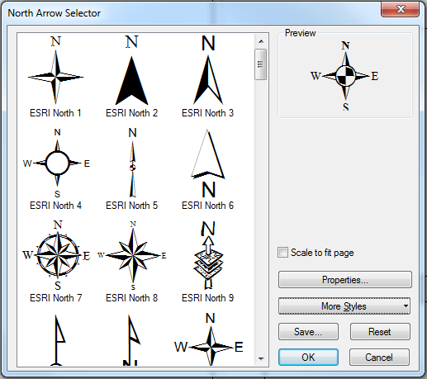The image size is (427, 379).
Task: Choose ESRI North 9 layered map arrow
Action: point(208,261)
